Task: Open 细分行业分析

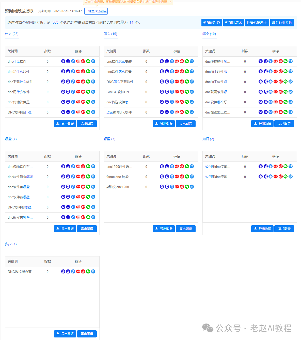Action: 282,22
